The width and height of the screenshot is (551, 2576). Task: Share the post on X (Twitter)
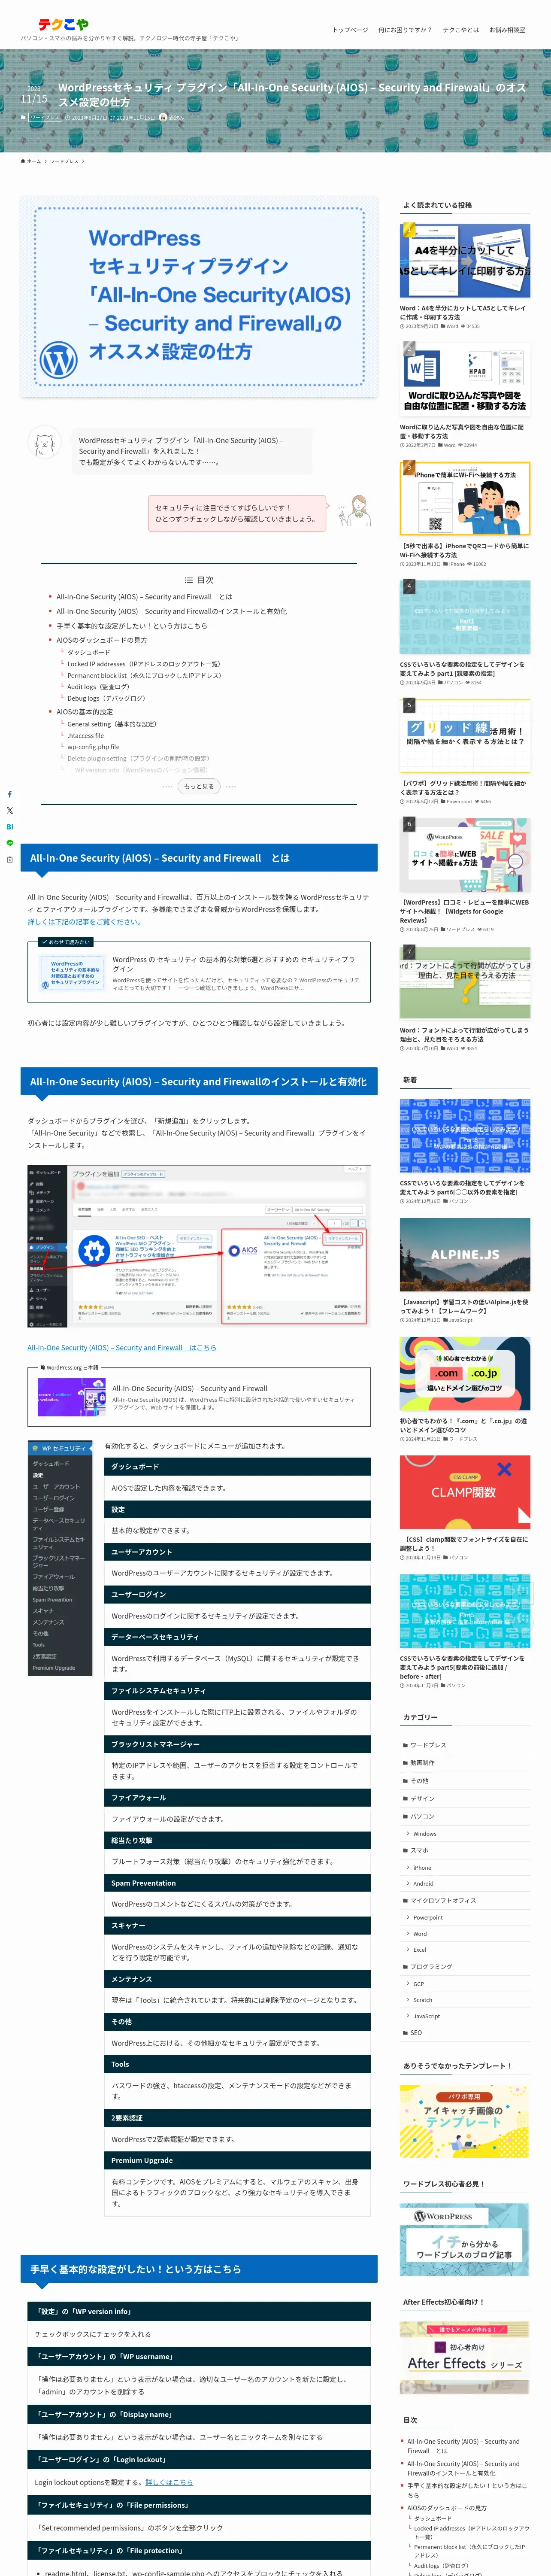10,810
